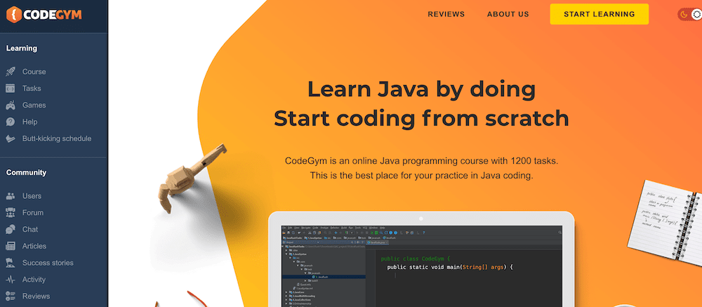Click the Success stories flag icon

pyautogui.click(x=11, y=263)
